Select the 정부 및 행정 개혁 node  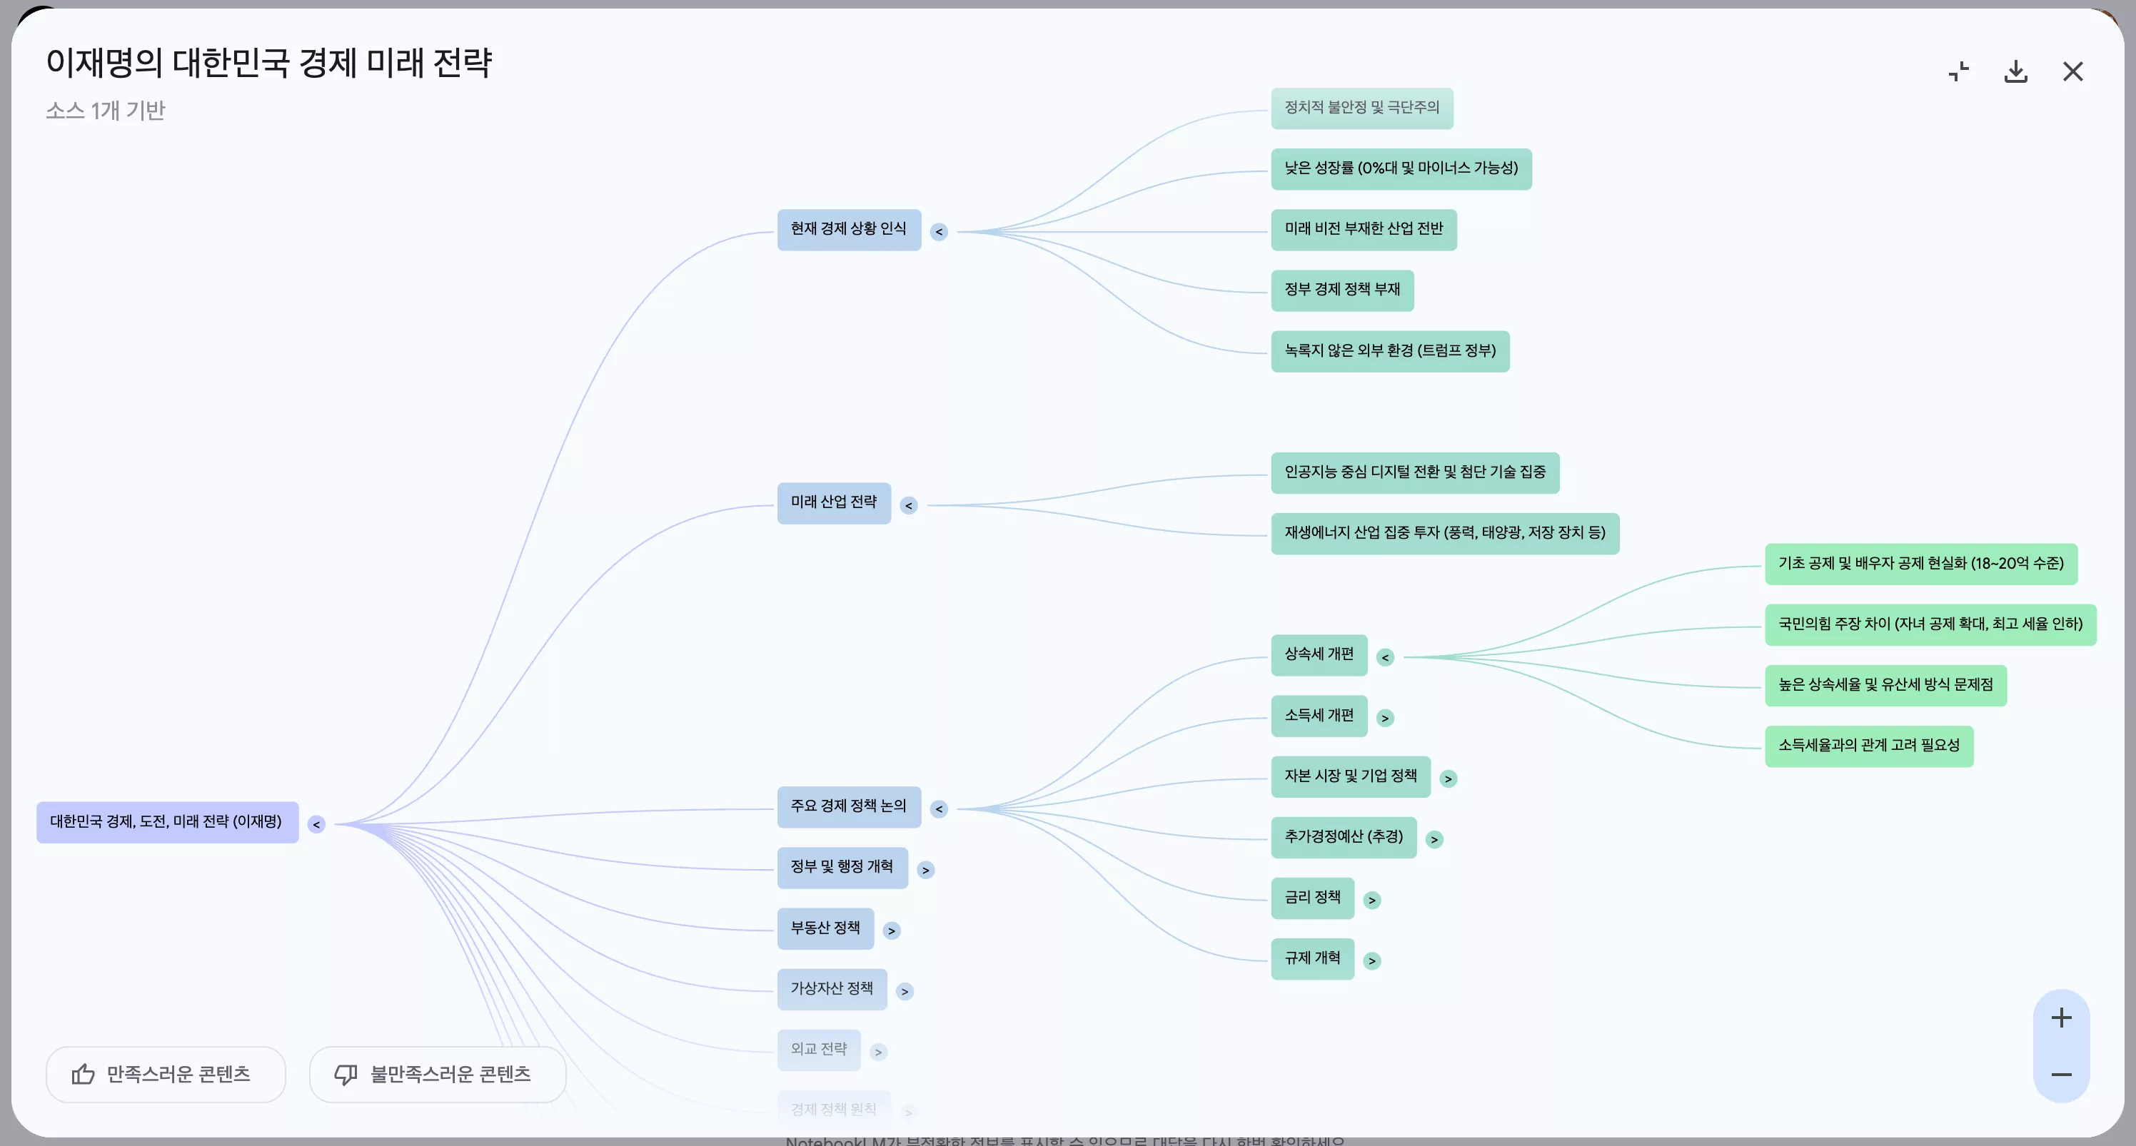point(842,868)
